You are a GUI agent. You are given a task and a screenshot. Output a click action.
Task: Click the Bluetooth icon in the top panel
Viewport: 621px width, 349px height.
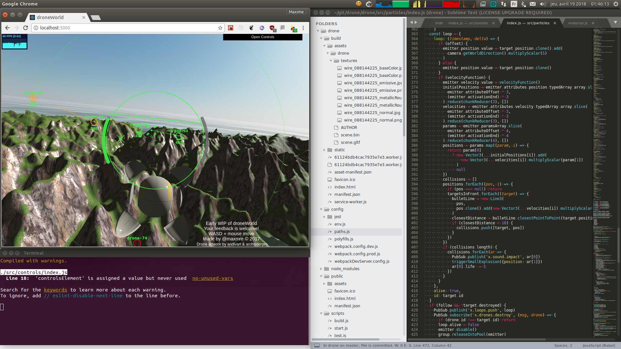click(x=523, y=4)
